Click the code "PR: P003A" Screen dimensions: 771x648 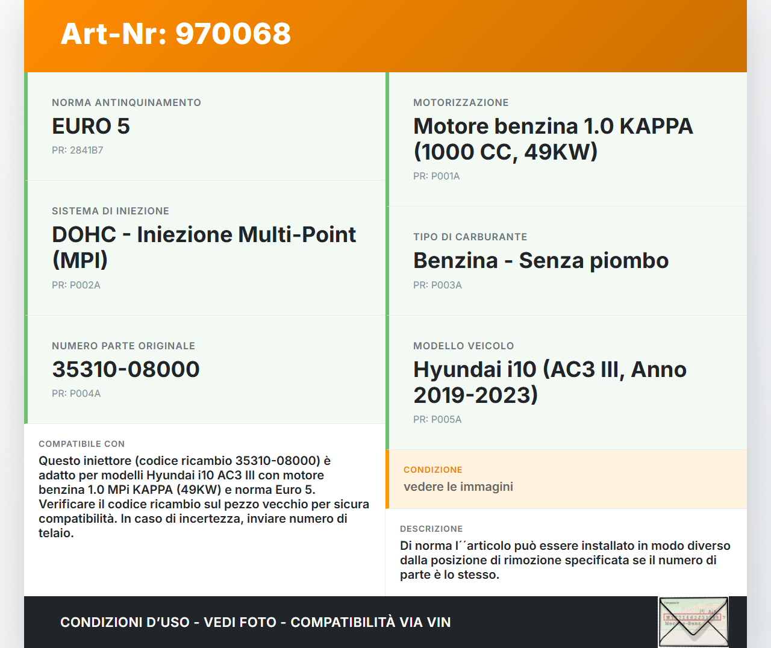point(437,285)
